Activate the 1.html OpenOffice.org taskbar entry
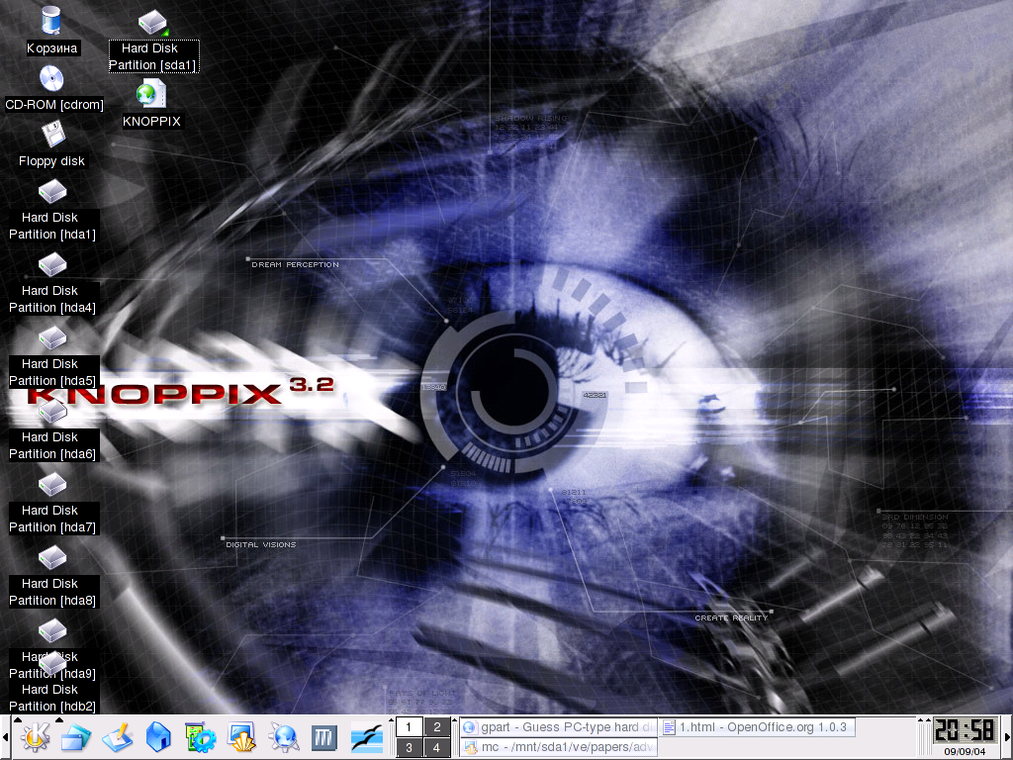The height and width of the screenshot is (760, 1013). (757, 727)
